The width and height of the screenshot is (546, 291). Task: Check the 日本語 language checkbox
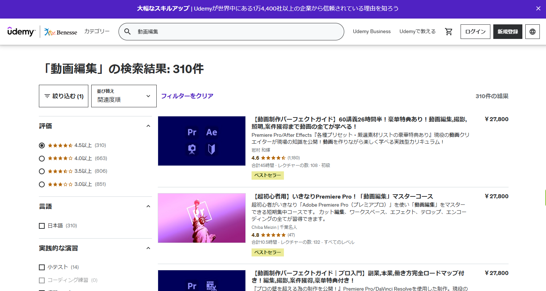point(42,226)
